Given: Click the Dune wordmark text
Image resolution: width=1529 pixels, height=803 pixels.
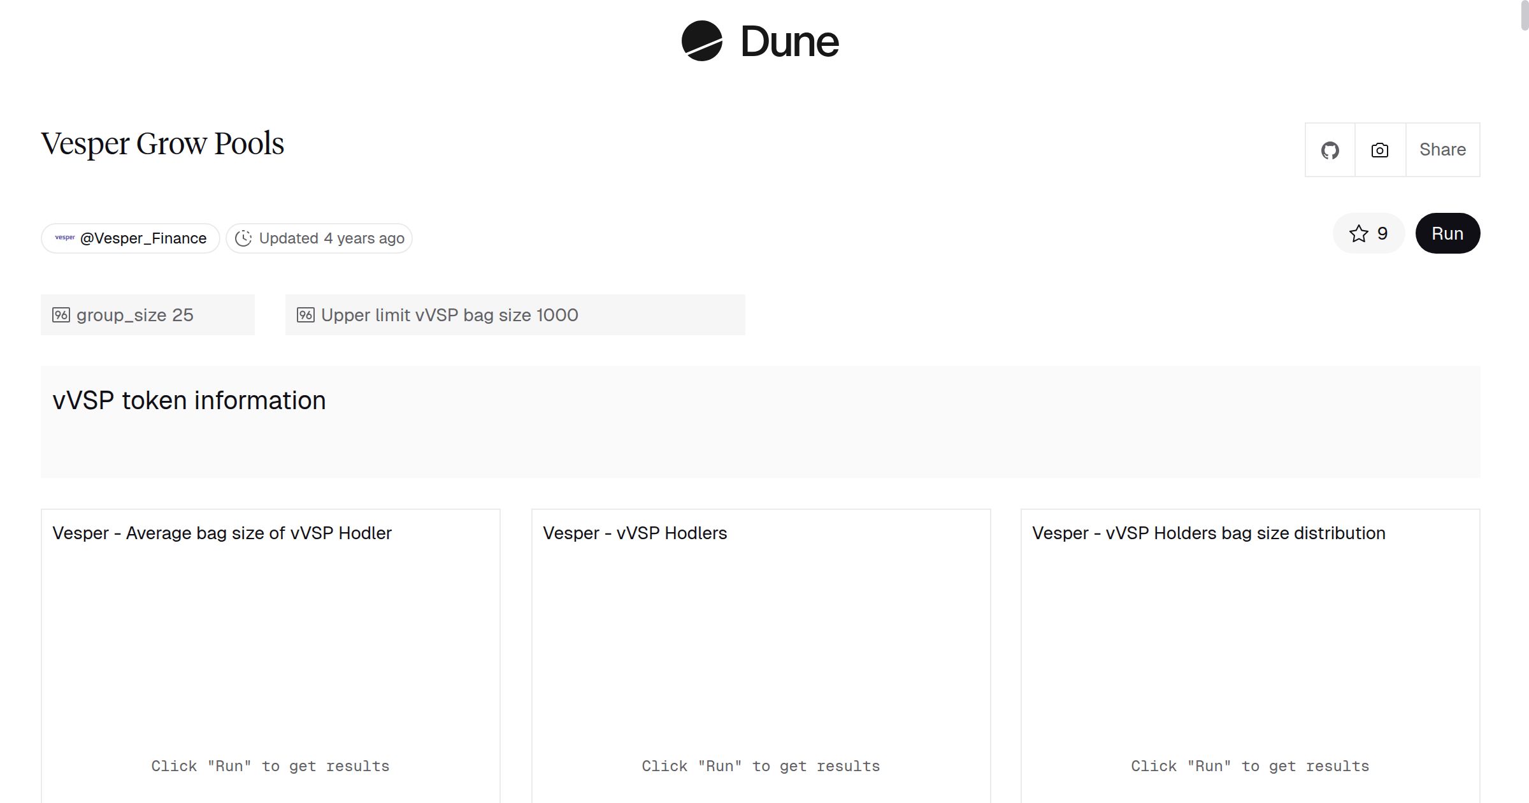Looking at the screenshot, I should coord(789,42).
